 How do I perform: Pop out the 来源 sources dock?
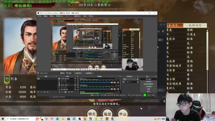[77, 76]
